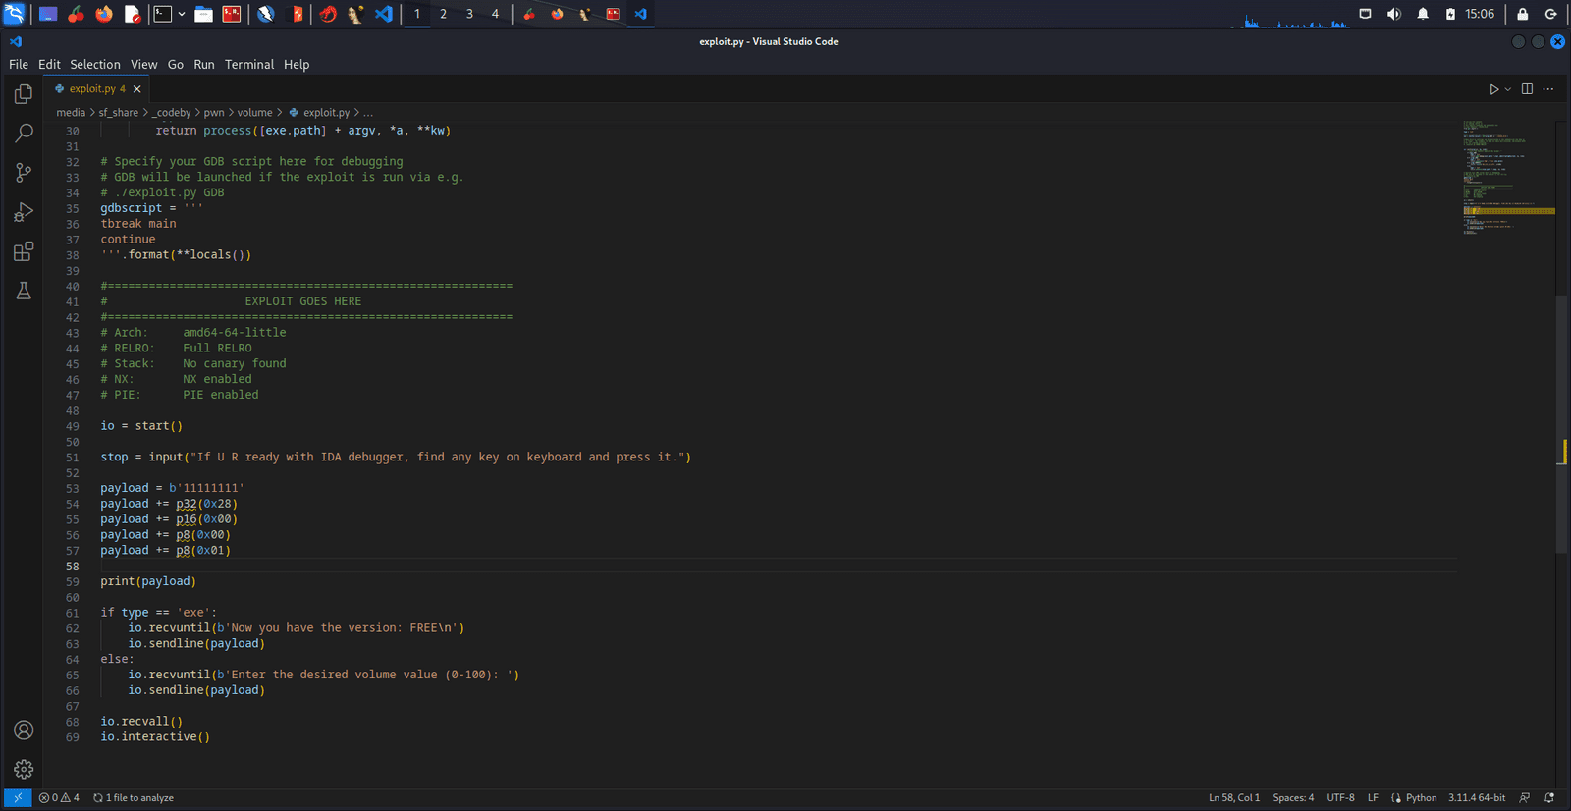Click the pwn breadcrumb segment
Viewport: 1571px width, 811px height.
[x=214, y=113]
